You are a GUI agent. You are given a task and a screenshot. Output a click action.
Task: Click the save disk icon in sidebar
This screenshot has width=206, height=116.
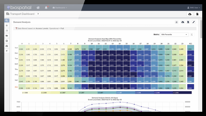coord(7,41)
